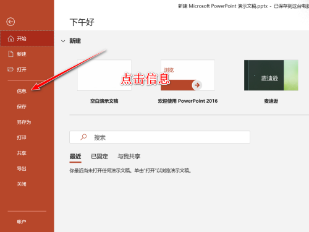Click the 欢迎使用 PowerPoint 2016 caption
309x232 pixels.
tap(188, 101)
